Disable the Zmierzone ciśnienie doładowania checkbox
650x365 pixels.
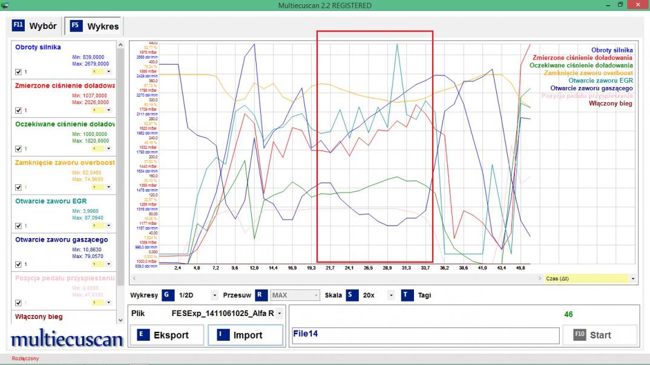click(x=18, y=111)
